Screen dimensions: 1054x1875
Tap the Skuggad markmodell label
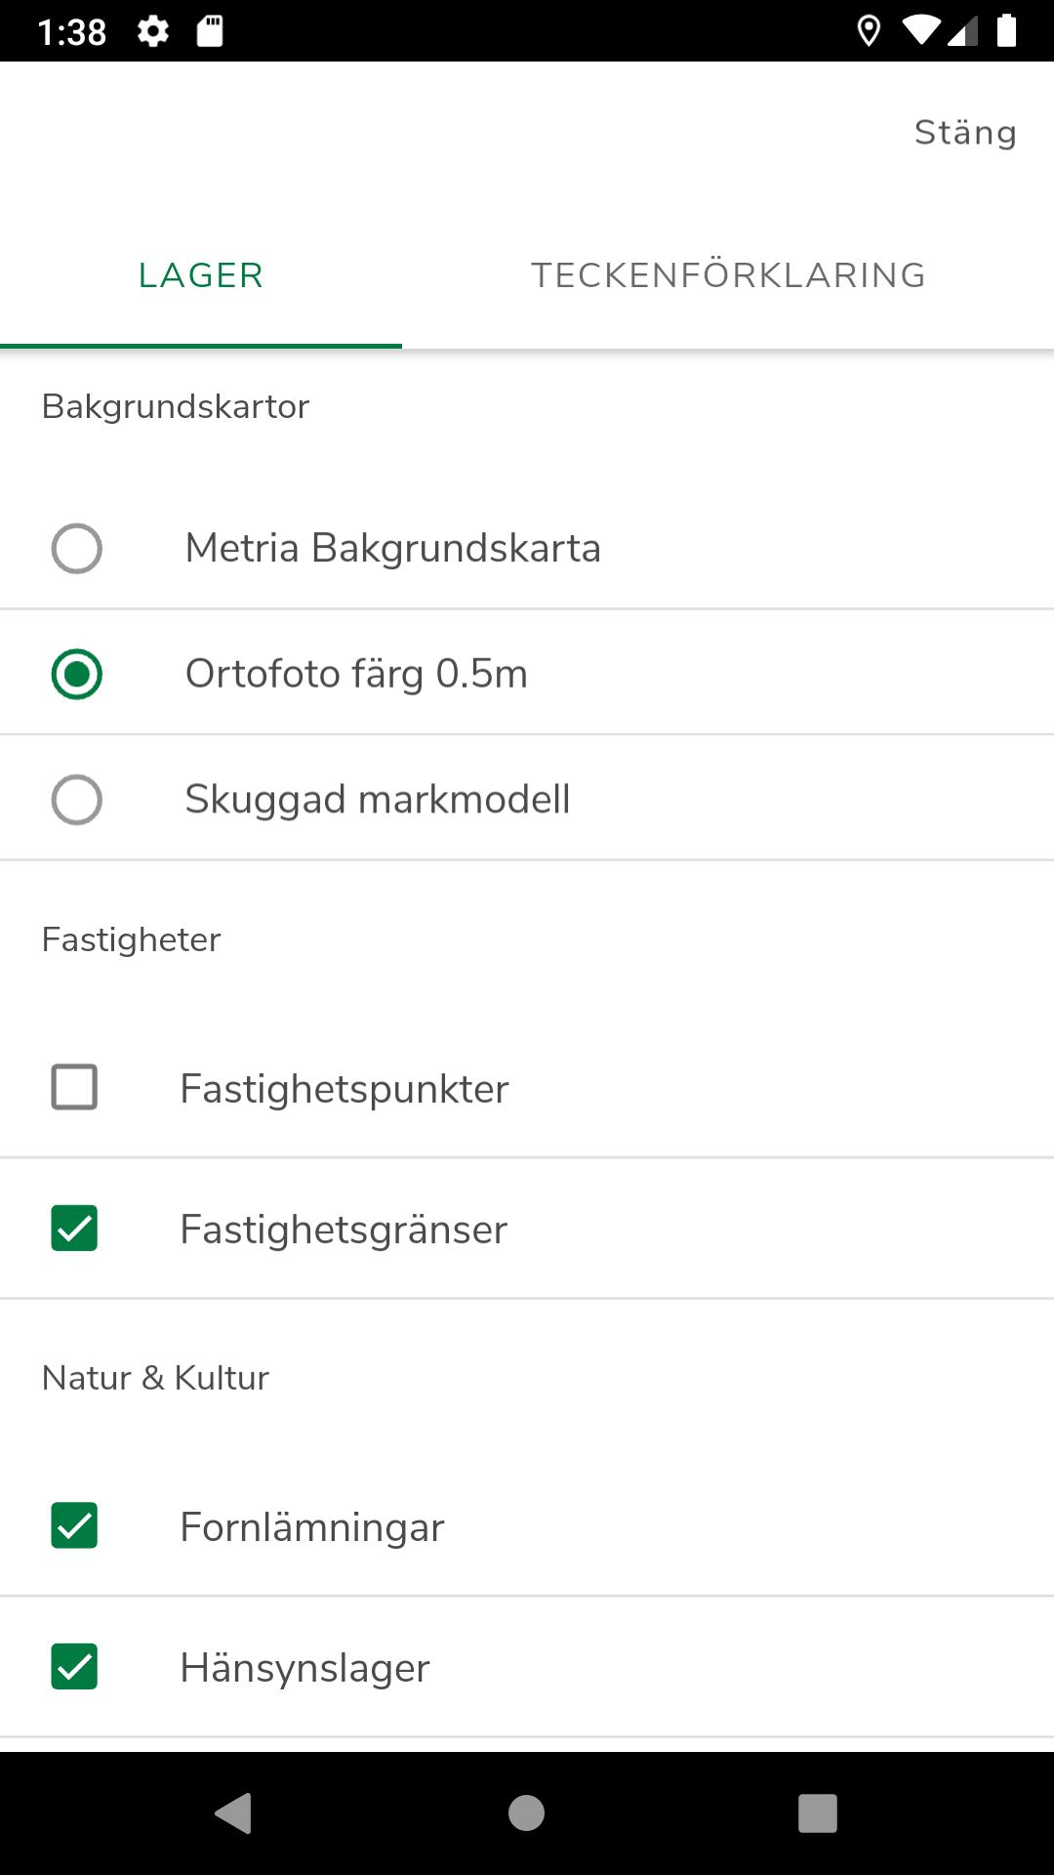378,800
